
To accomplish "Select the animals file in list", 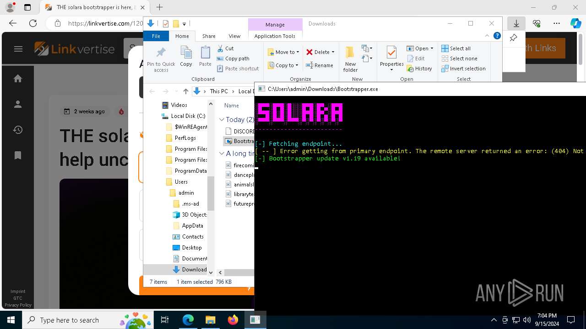I will click(x=240, y=185).
